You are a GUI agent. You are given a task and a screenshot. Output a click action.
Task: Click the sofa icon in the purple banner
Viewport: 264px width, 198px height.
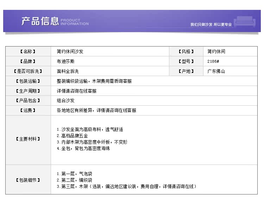[245, 21]
